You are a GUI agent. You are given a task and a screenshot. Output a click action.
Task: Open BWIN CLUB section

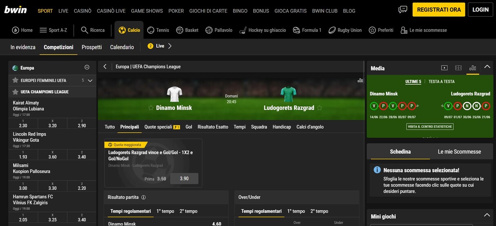pos(325,11)
